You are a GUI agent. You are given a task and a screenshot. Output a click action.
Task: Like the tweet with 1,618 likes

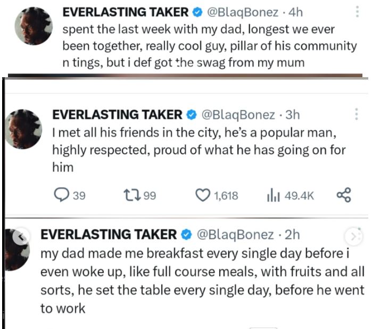pyautogui.click(x=204, y=196)
